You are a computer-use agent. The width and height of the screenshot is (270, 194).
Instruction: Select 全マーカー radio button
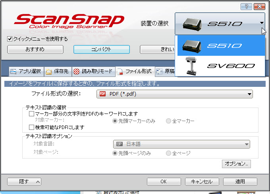[168, 121]
